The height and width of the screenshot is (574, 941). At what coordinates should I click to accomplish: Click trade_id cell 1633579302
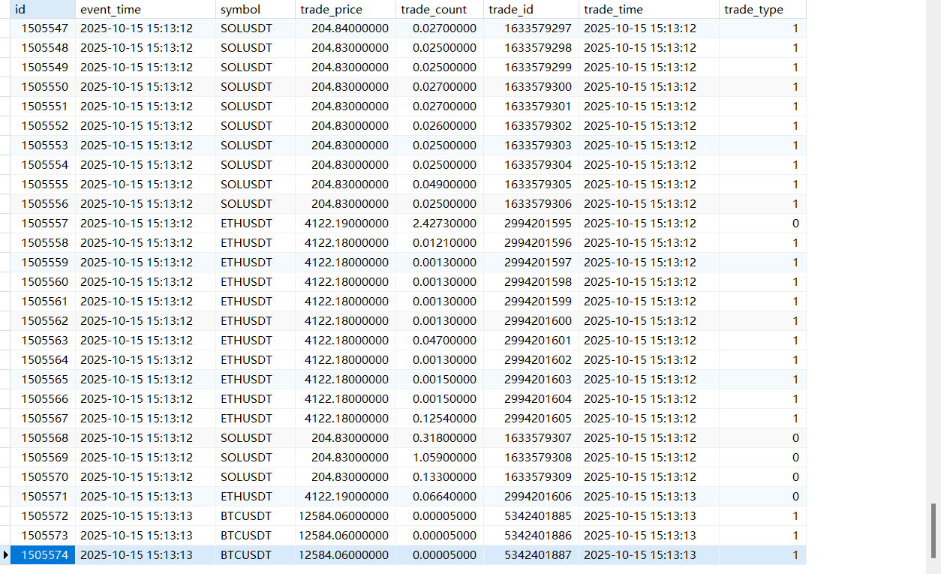point(531,126)
